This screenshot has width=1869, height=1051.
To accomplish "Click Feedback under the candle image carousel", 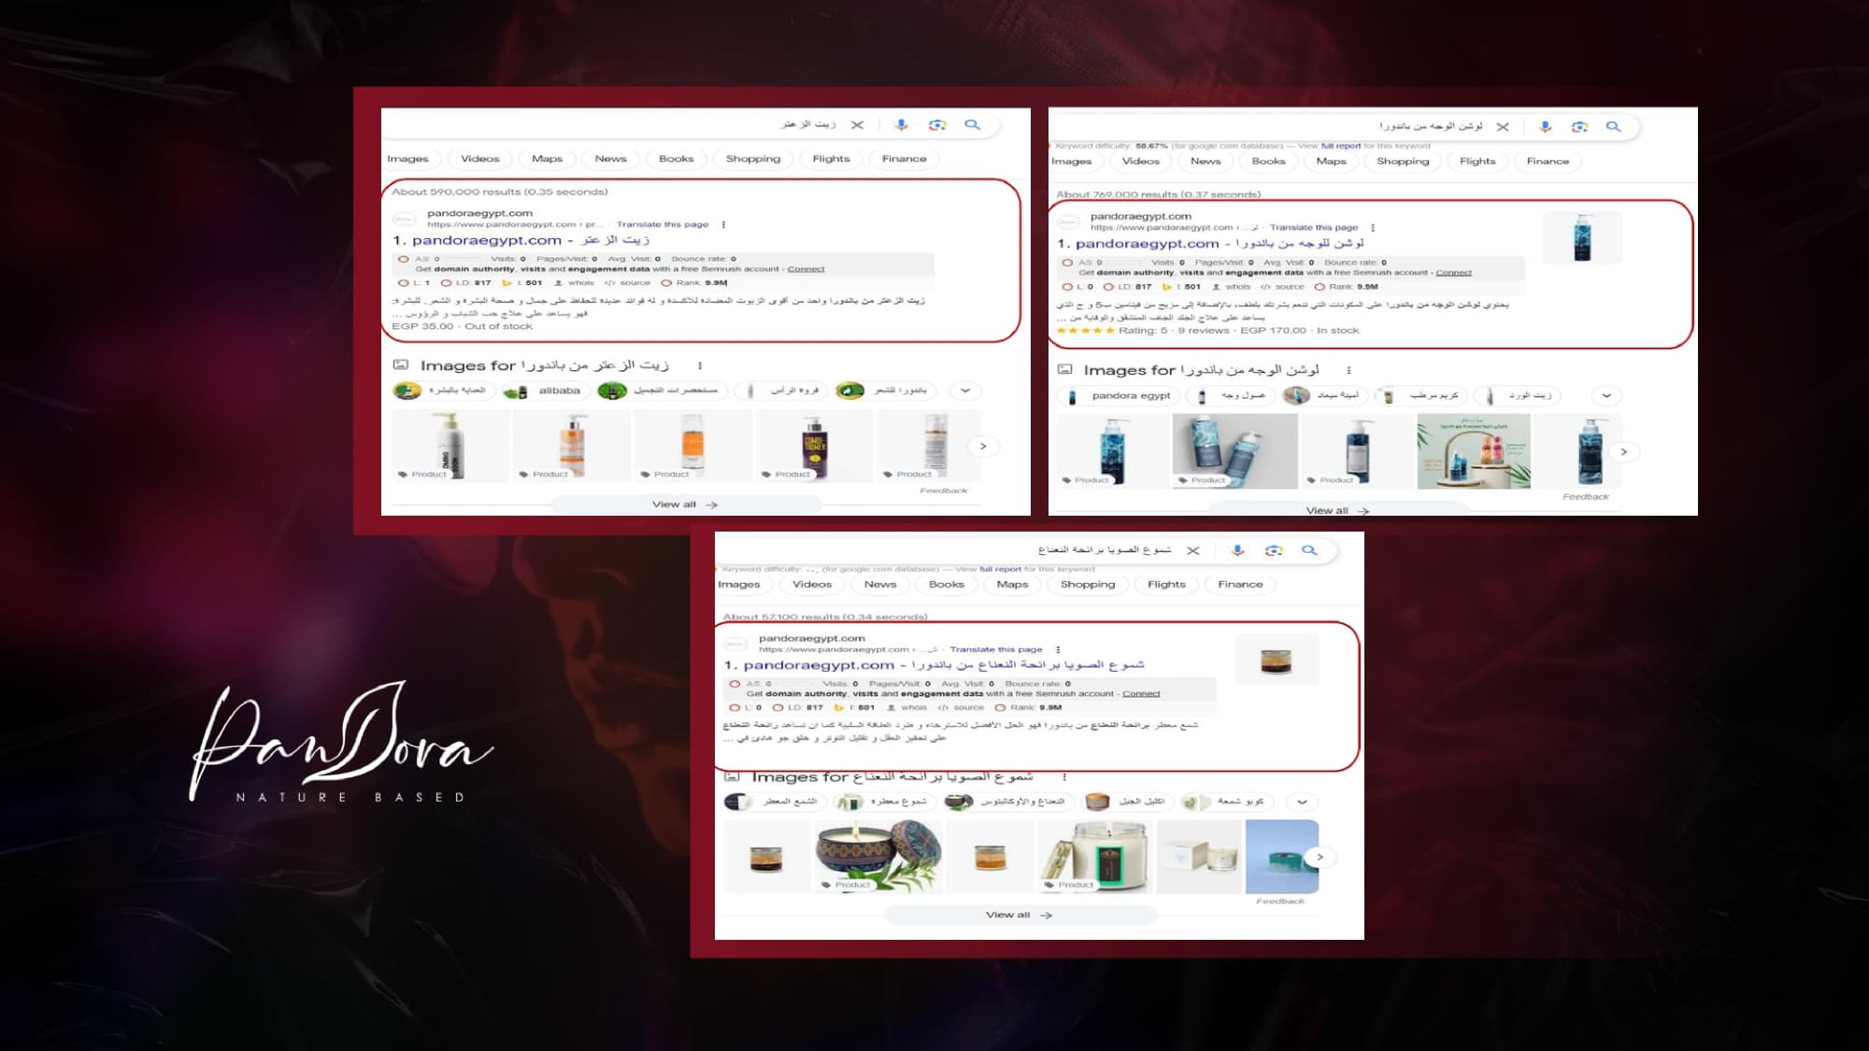I will coord(1280,902).
